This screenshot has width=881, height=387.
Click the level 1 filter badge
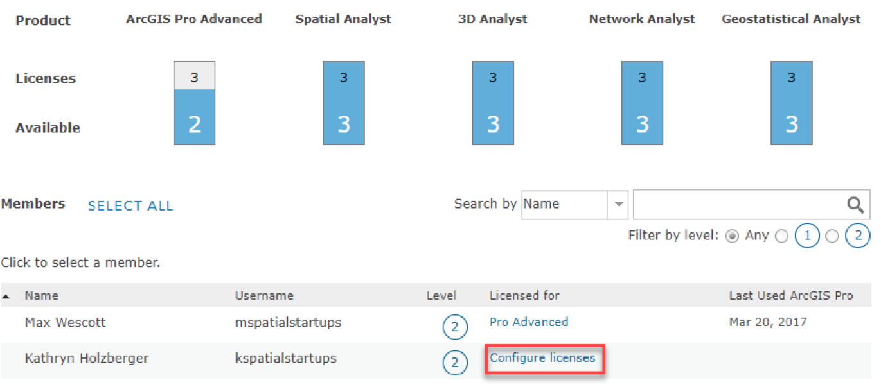point(807,236)
